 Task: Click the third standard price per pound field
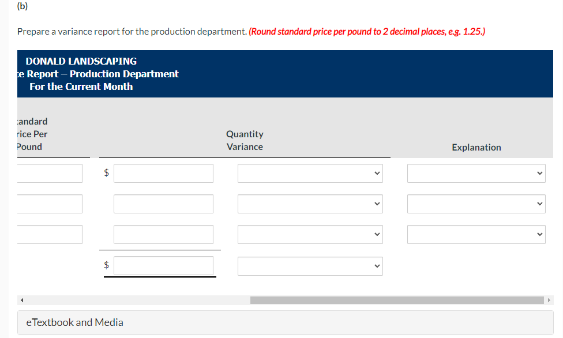click(x=50, y=234)
